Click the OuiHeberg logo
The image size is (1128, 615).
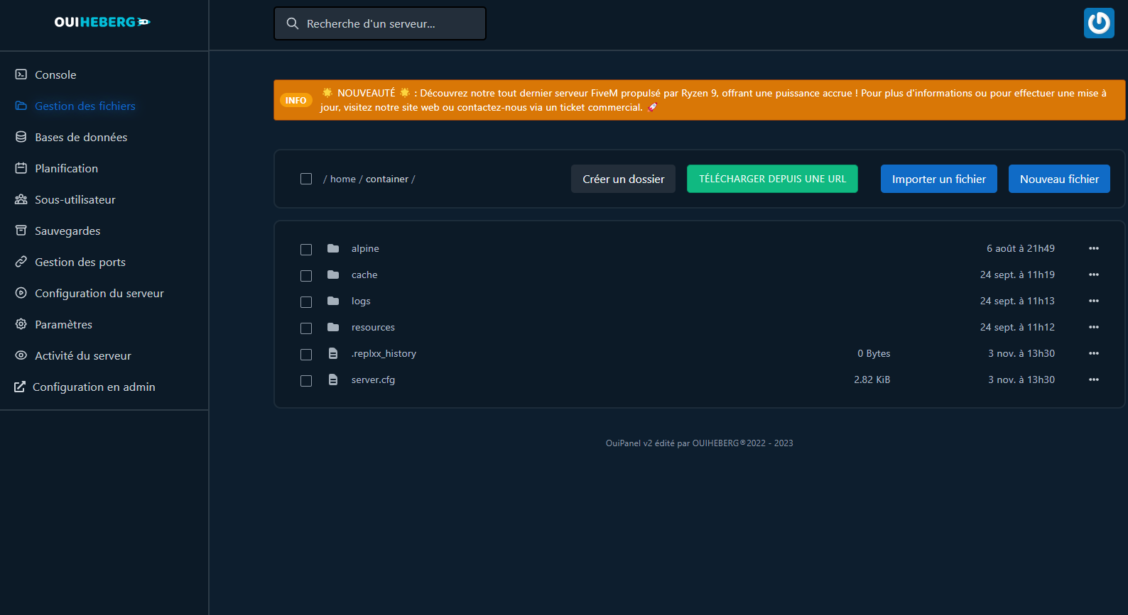(x=102, y=22)
